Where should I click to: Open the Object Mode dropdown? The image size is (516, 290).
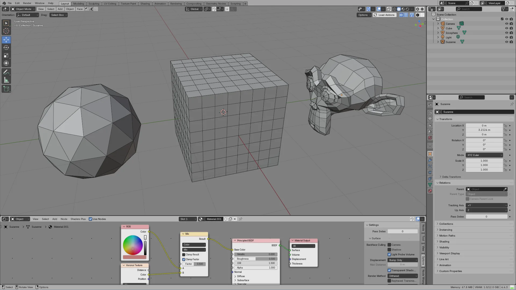pos(23,9)
